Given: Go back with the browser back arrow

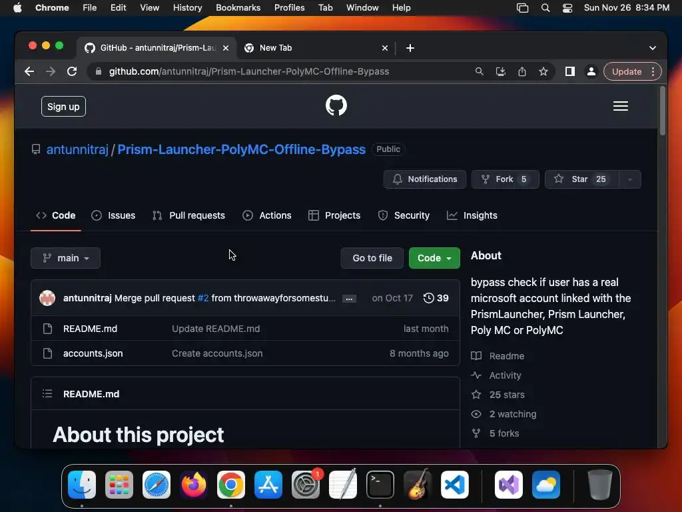Looking at the screenshot, I should tap(29, 71).
